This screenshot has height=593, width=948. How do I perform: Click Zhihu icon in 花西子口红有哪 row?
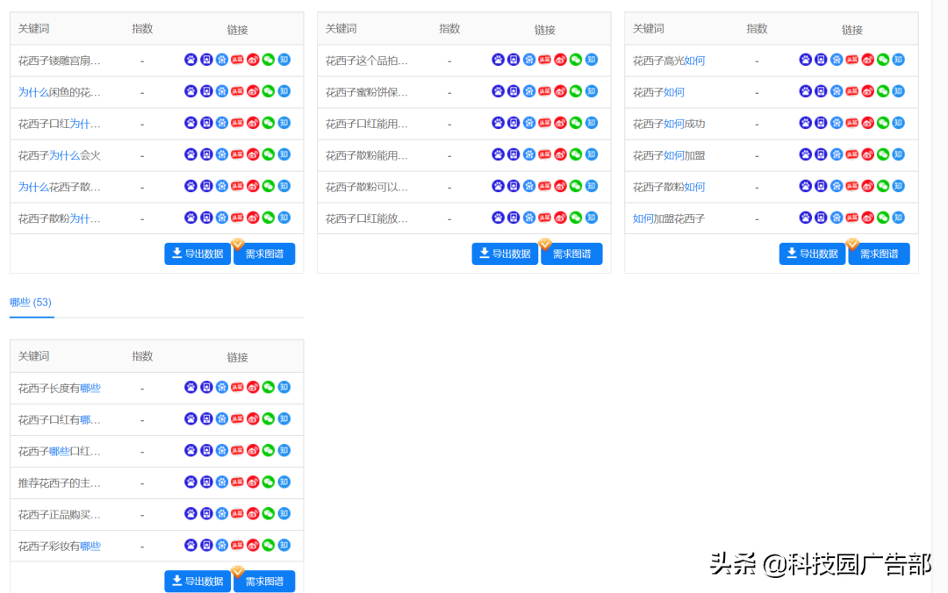284,419
